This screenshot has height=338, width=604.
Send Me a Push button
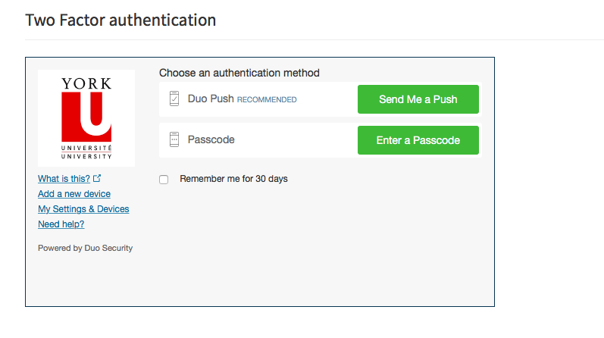coord(418,99)
